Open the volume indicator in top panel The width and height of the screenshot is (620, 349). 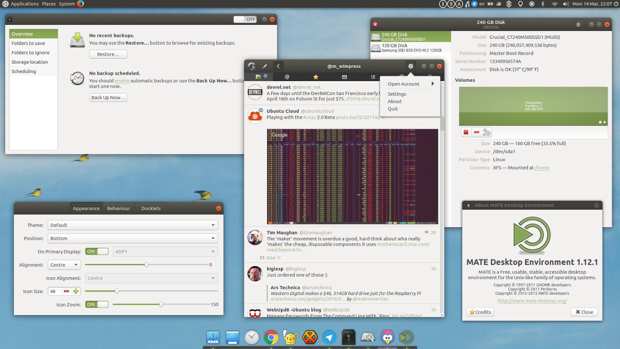[x=566, y=4]
